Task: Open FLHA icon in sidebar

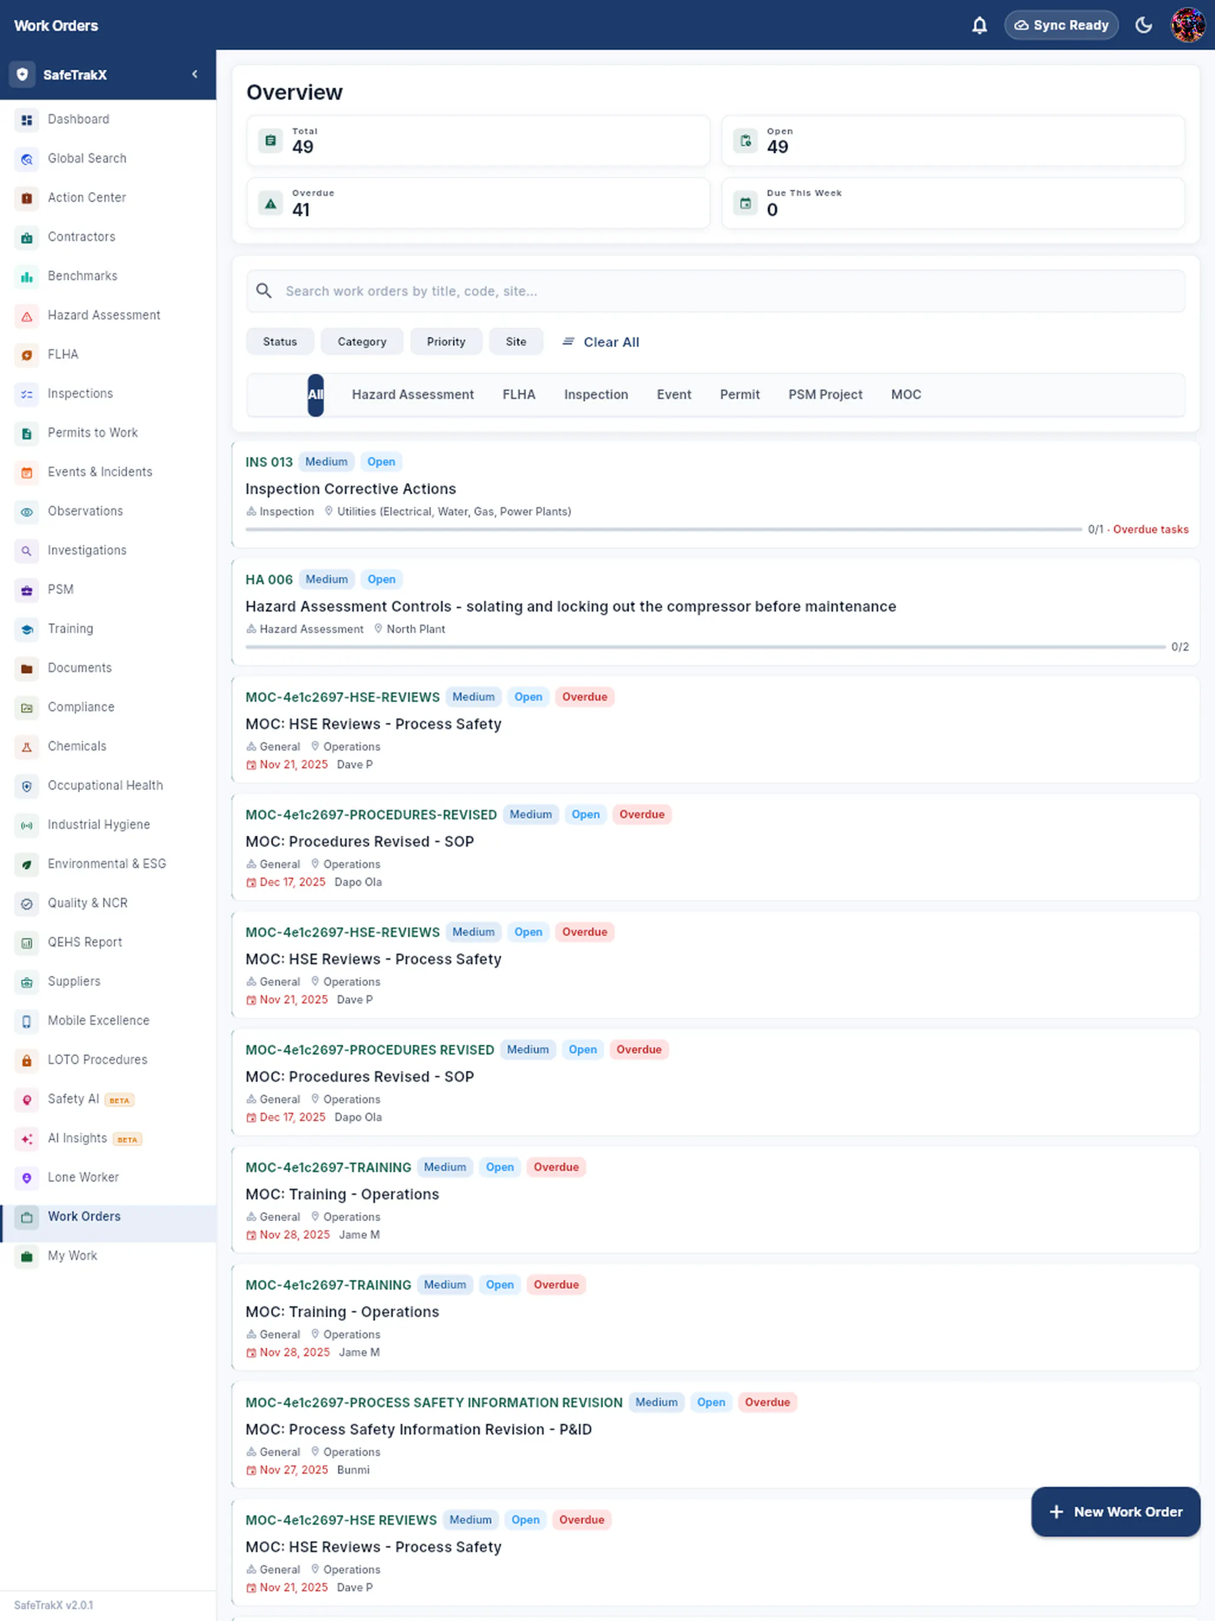Action: (27, 355)
